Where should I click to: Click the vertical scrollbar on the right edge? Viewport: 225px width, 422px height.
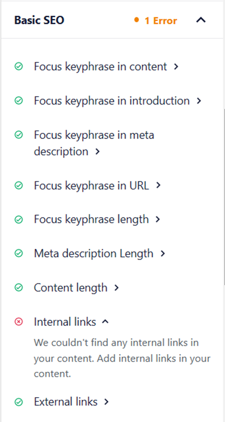click(x=223, y=197)
